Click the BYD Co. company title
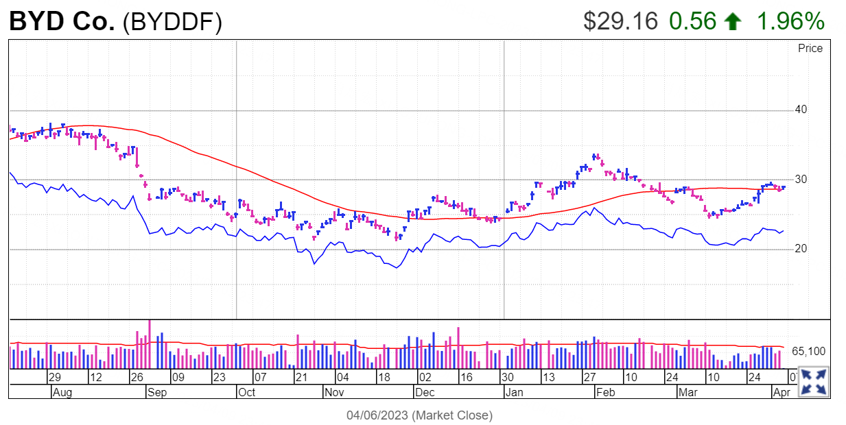Screen dimensions: 846x425 62,22
